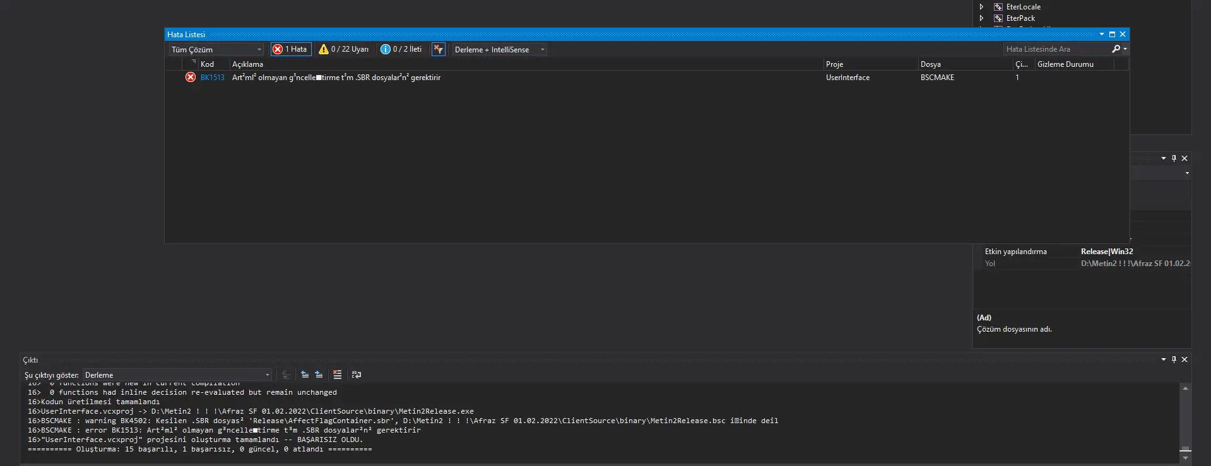Go to previous message in output toolbar
The height and width of the screenshot is (466, 1211).
305,375
